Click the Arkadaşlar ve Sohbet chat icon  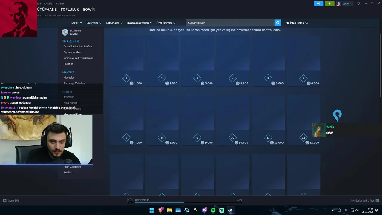377,200
